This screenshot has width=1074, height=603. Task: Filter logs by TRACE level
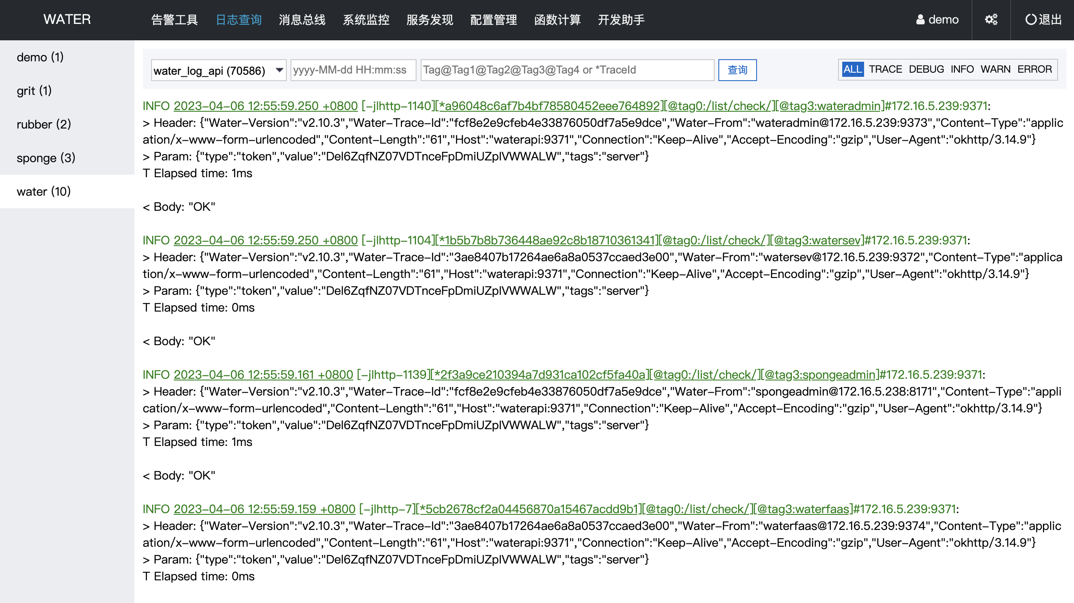[885, 69]
